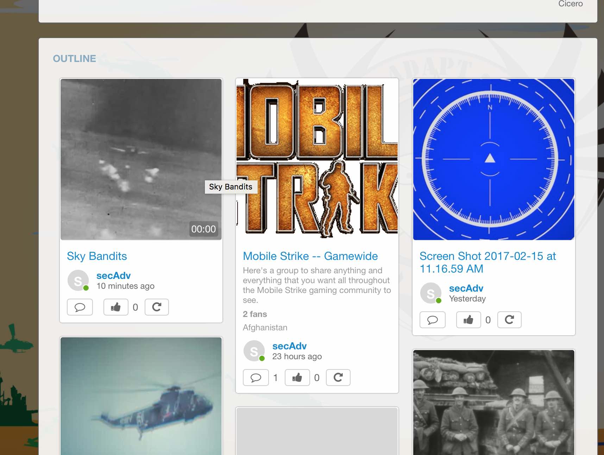Click the comment icon on Sky Bandits card
The image size is (604, 455).
(80, 307)
